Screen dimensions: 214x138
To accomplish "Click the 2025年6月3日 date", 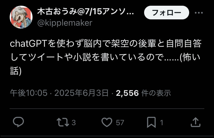I will click(x=82, y=93).
